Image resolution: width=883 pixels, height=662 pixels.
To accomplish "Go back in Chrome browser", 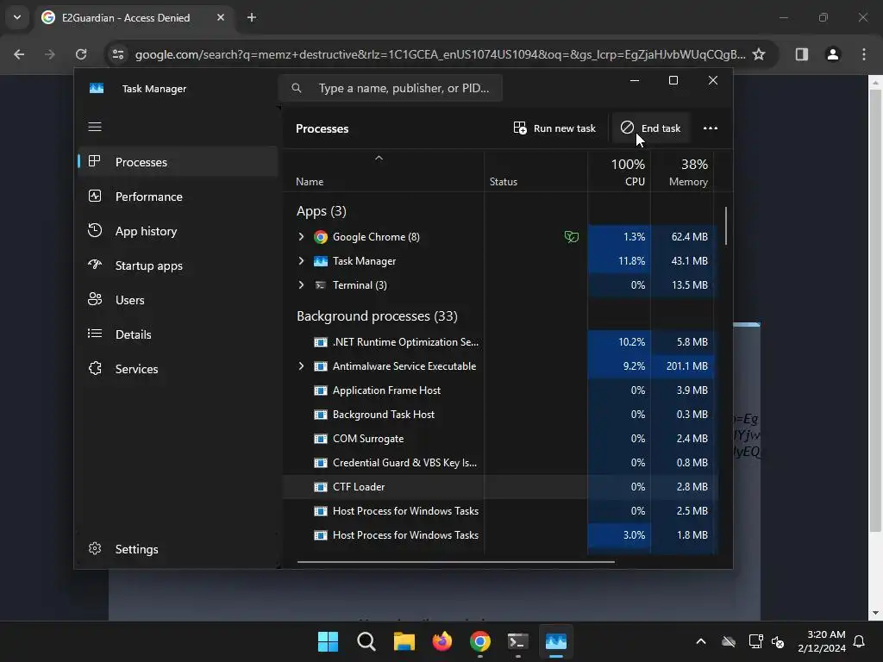I will pos(19,54).
